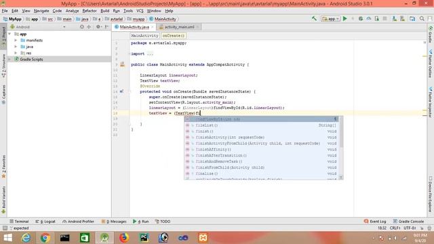Open the File menu

5,11
